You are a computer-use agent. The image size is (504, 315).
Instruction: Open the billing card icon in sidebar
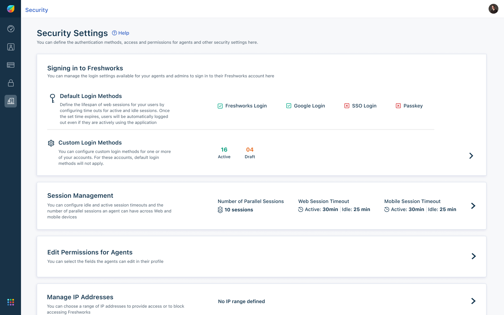[x=11, y=65]
